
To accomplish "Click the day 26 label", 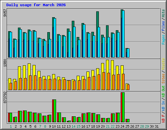I will click(x=132, y=126).
